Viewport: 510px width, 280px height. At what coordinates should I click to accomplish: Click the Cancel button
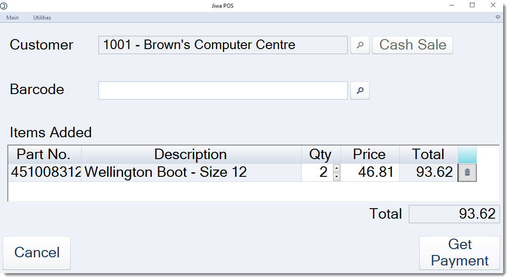(x=37, y=253)
